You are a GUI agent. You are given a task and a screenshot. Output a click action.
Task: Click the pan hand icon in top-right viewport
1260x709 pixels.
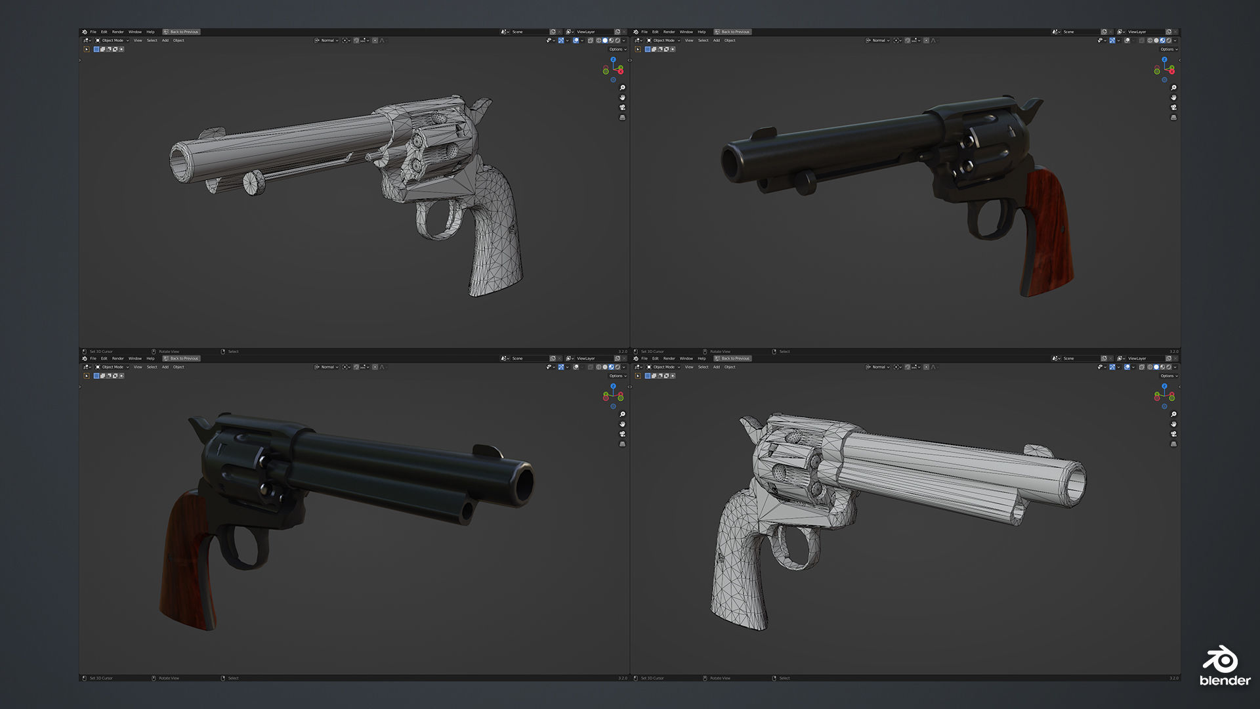point(1173,97)
